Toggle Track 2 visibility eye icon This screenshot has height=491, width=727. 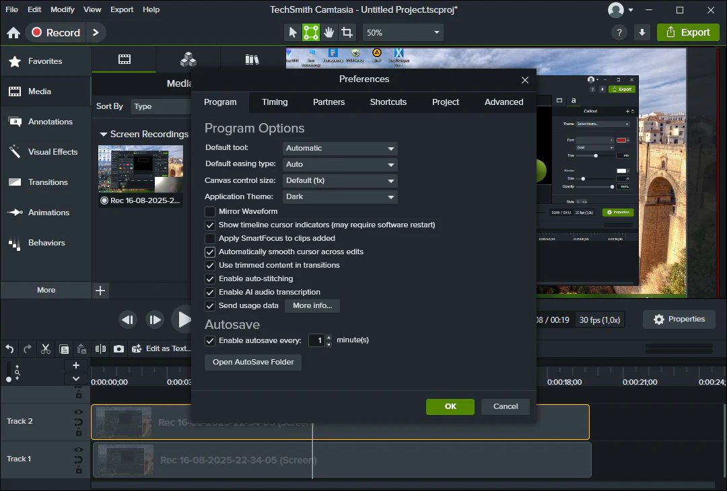point(78,412)
